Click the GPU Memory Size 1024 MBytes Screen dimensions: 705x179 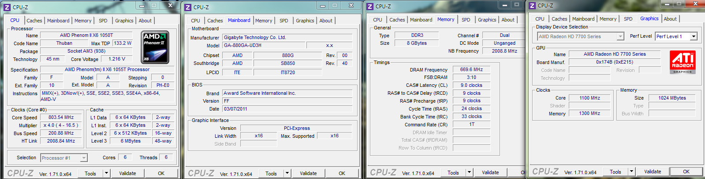pyautogui.click(x=672, y=98)
